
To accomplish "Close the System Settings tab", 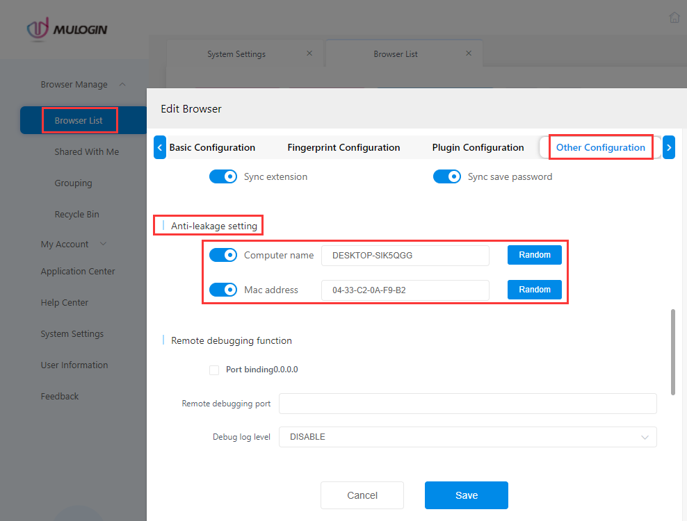I will pyautogui.click(x=309, y=53).
